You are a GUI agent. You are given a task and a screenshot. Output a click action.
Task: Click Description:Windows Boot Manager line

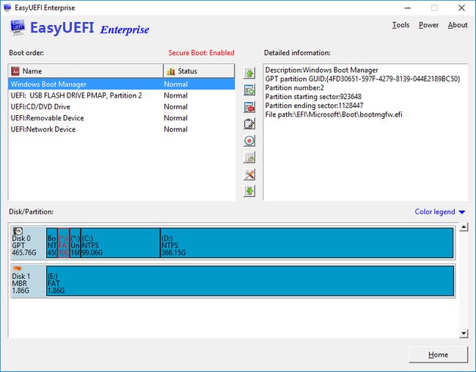322,70
